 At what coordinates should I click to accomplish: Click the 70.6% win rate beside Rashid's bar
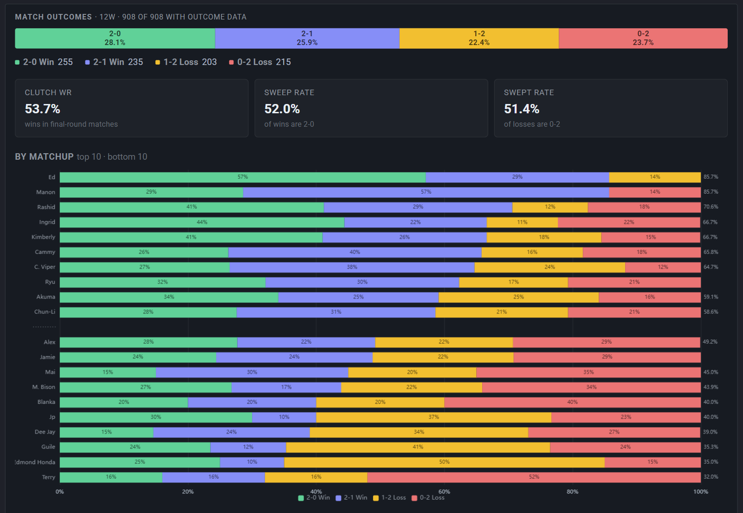coord(711,207)
